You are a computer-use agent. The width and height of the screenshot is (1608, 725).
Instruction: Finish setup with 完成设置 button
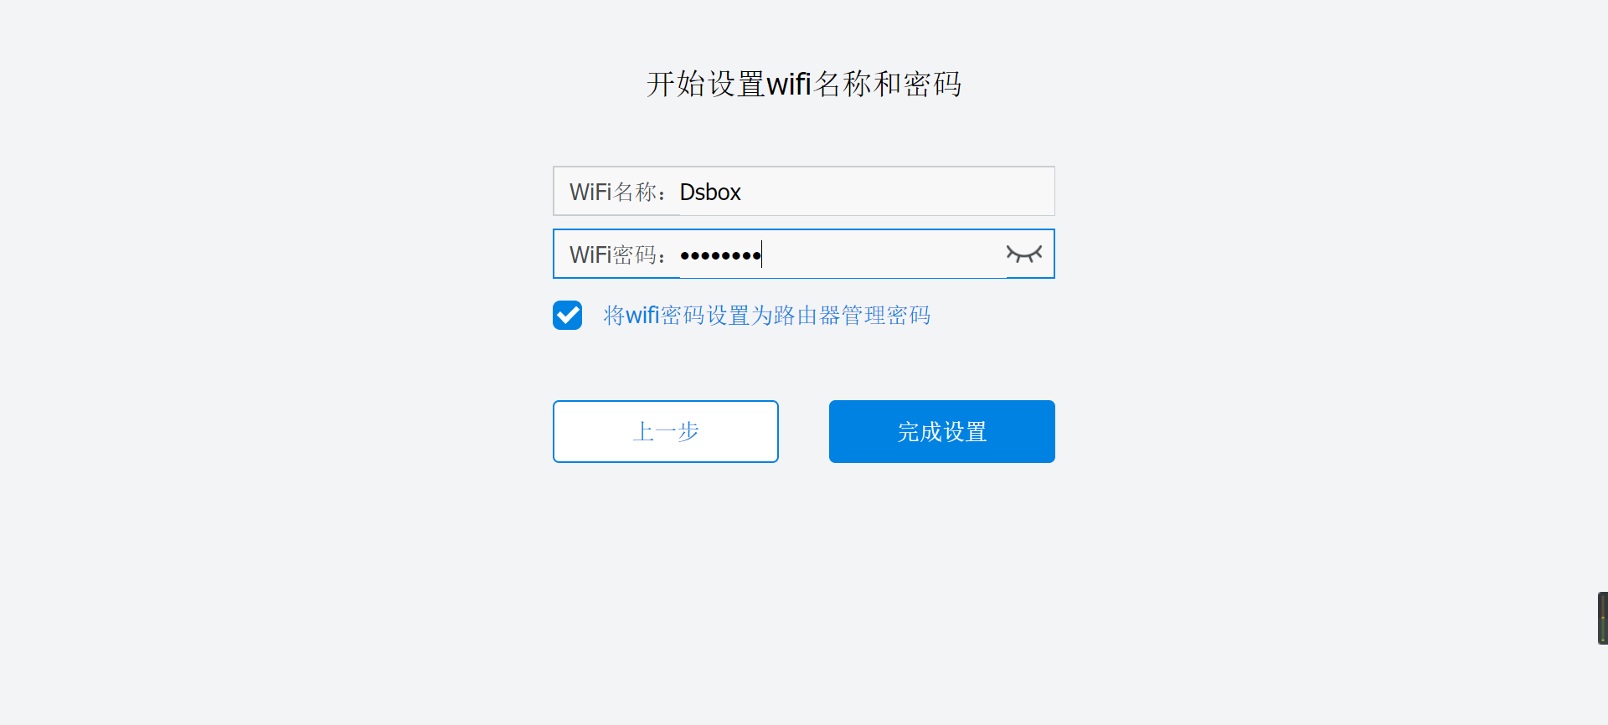[942, 431]
